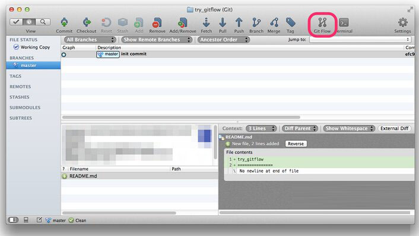Fetch from remote using Fetch icon
Viewport: 419px width, 236px height.
point(206,22)
